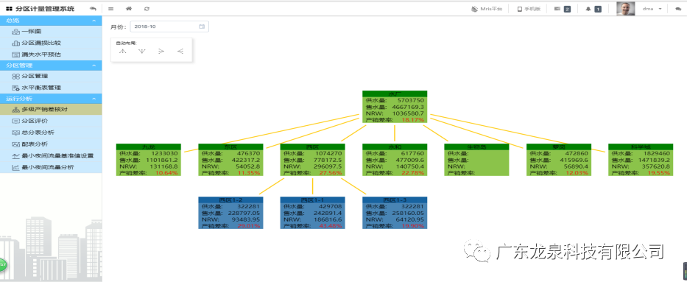Screen dimensions: 687x282
Task: Apply upward tree auto-layout icon
Action: coord(123,52)
